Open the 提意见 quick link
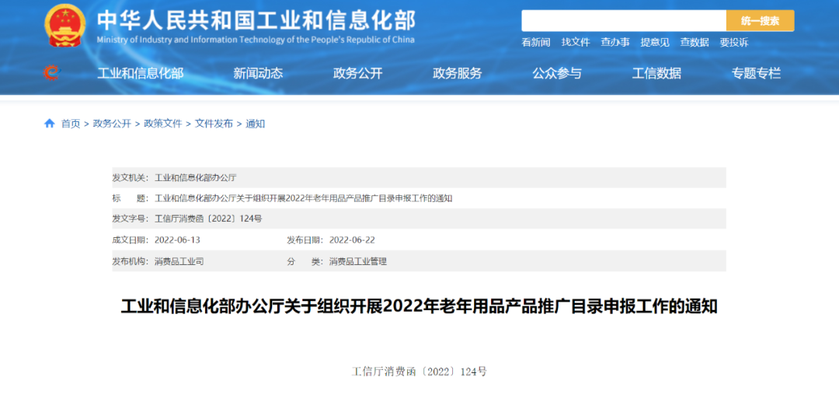This screenshot has width=839, height=398. pyautogui.click(x=655, y=43)
